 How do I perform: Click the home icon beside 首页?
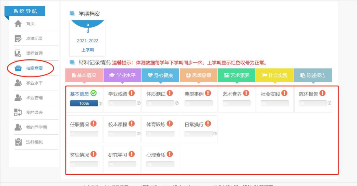click(18, 24)
